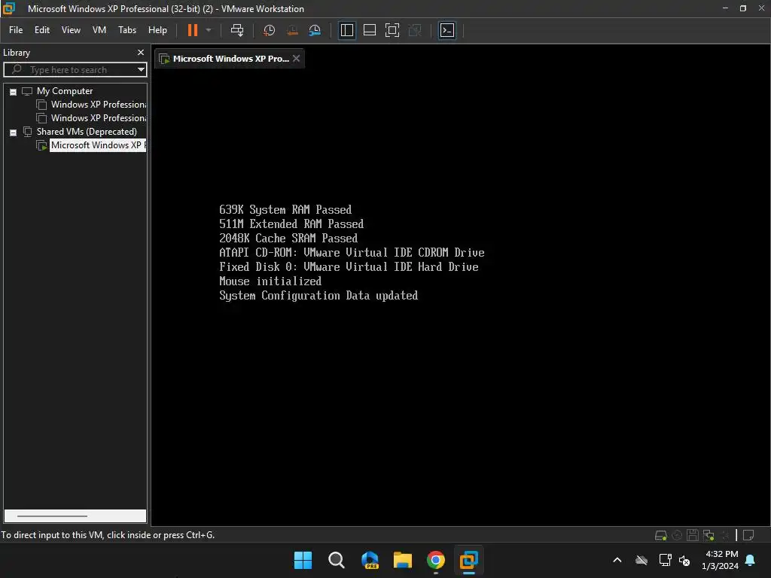The image size is (771, 578).
Task: Click the floppy drive status icon
Action: [693, 535]
